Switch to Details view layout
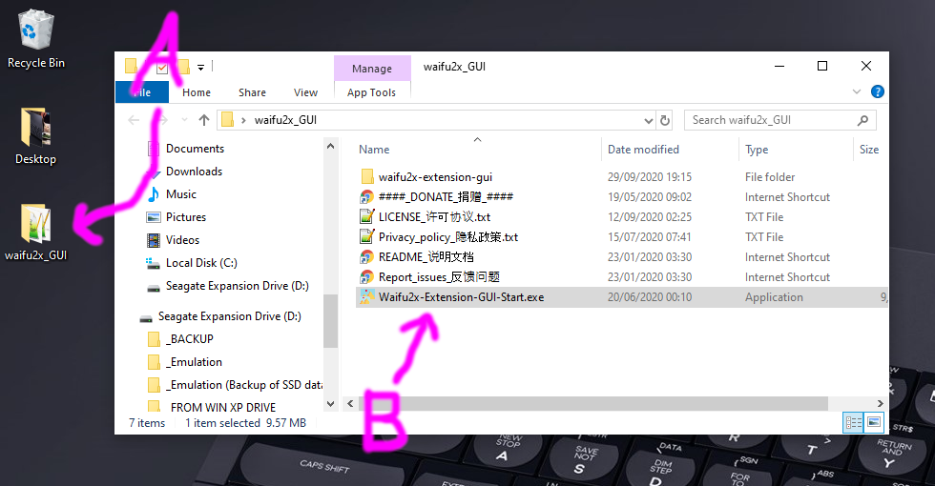 [x=853, y=423]
